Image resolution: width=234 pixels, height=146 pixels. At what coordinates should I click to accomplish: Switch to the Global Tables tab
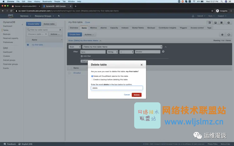pyautogui.click(x=138, y=28)
